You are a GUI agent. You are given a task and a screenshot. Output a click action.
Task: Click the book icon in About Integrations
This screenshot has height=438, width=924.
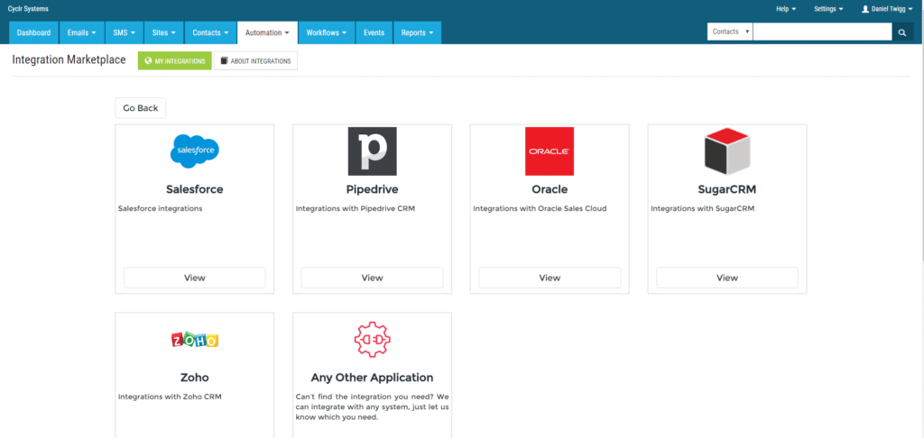pos(224,60)
